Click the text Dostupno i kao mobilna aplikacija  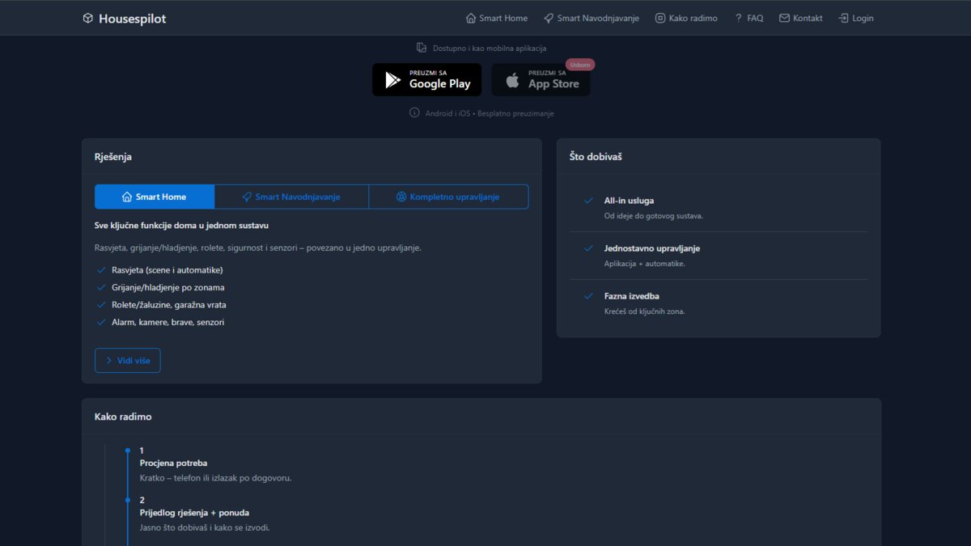point(490,49)
